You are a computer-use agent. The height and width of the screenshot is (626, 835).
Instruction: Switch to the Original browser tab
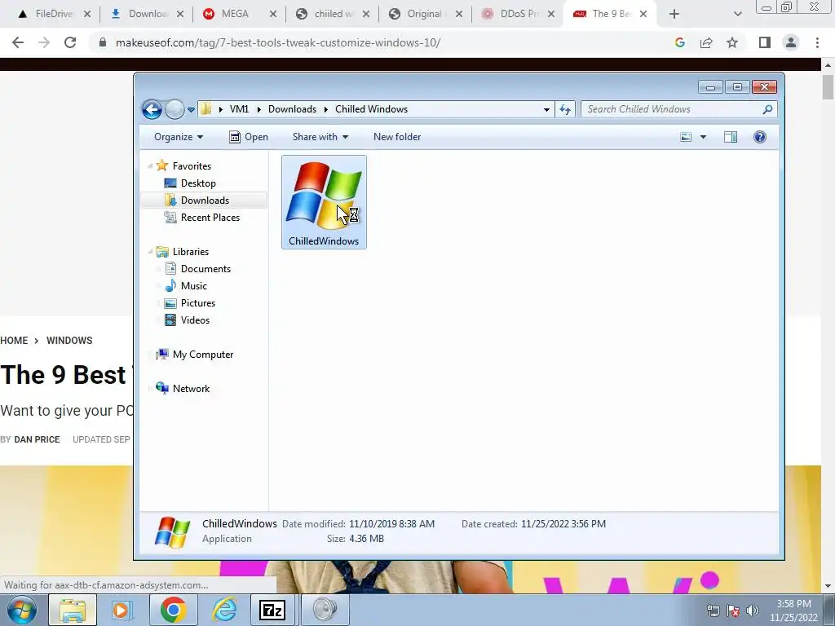point(424,14)
